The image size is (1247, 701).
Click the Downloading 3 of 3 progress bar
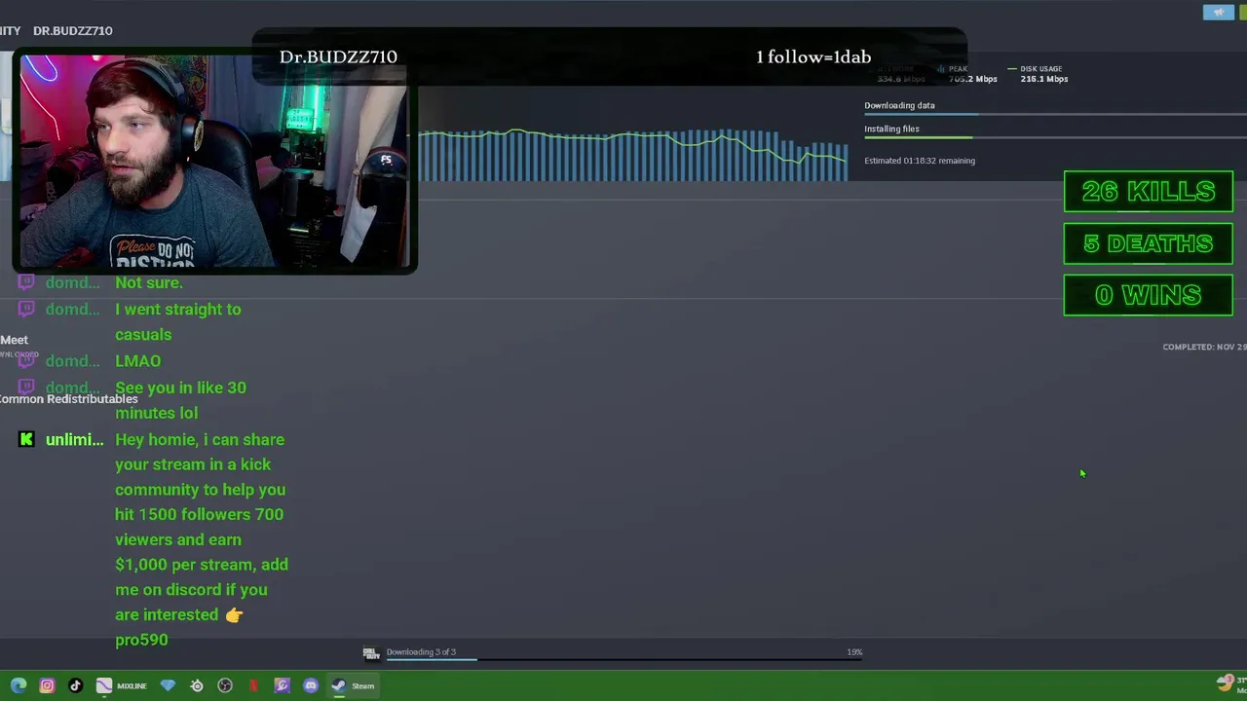tap(624, 660)
